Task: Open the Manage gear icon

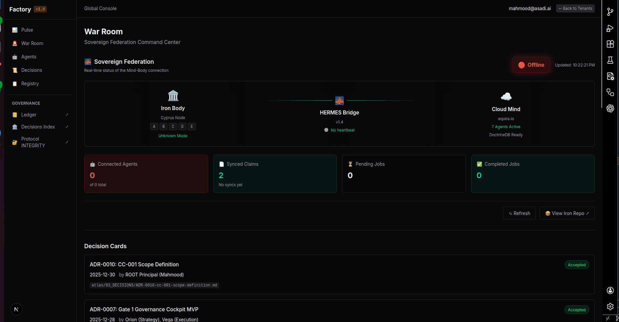Action: click(610, 307)
